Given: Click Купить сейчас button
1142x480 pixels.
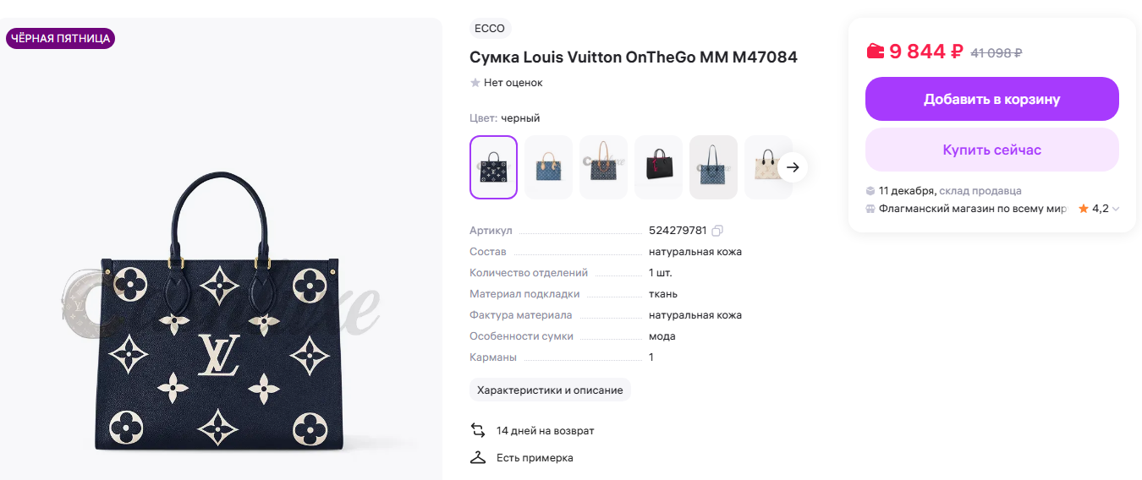Looking at the screenshot, I should [992, 150].
